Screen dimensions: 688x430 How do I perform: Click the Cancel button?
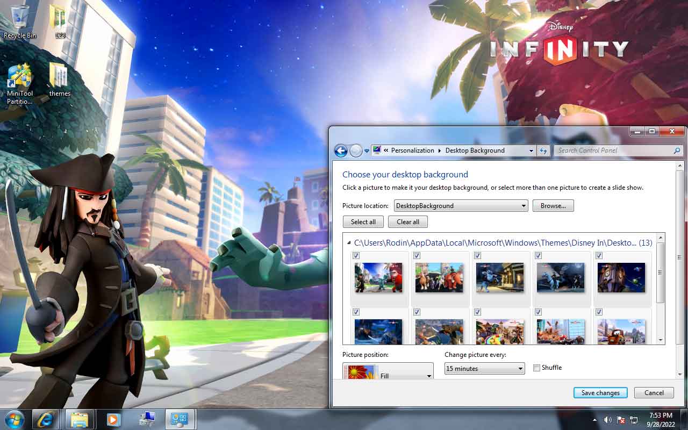tap(654, 393)
